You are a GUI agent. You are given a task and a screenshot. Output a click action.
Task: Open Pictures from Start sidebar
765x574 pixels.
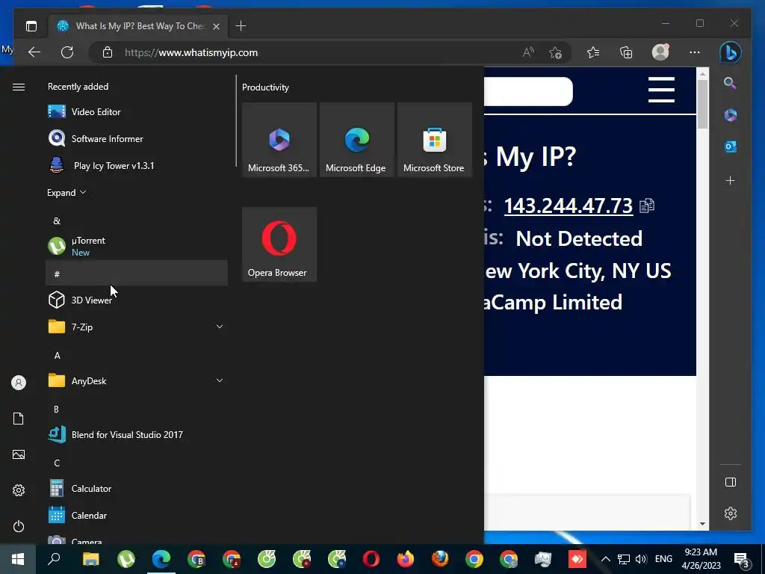pyautogui.click(x=19, y=454)
